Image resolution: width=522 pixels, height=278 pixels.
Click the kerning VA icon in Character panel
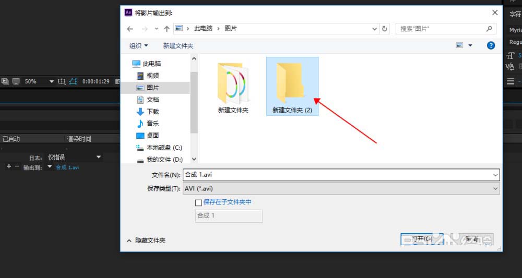(x=510, y=67)
